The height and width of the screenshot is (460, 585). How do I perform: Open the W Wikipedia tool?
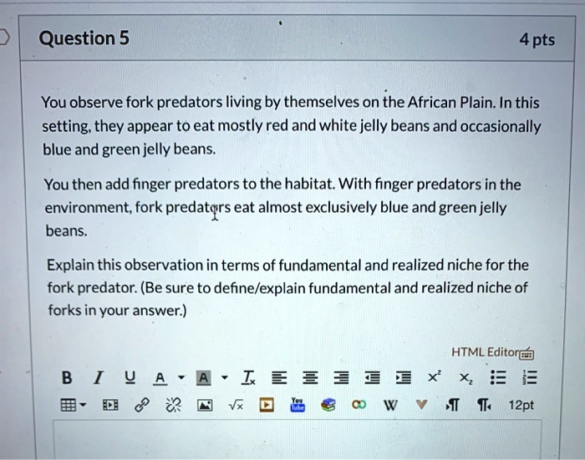390,405
